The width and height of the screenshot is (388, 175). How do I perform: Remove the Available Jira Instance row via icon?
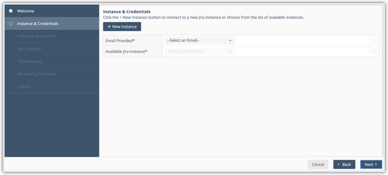pos(374,51)
